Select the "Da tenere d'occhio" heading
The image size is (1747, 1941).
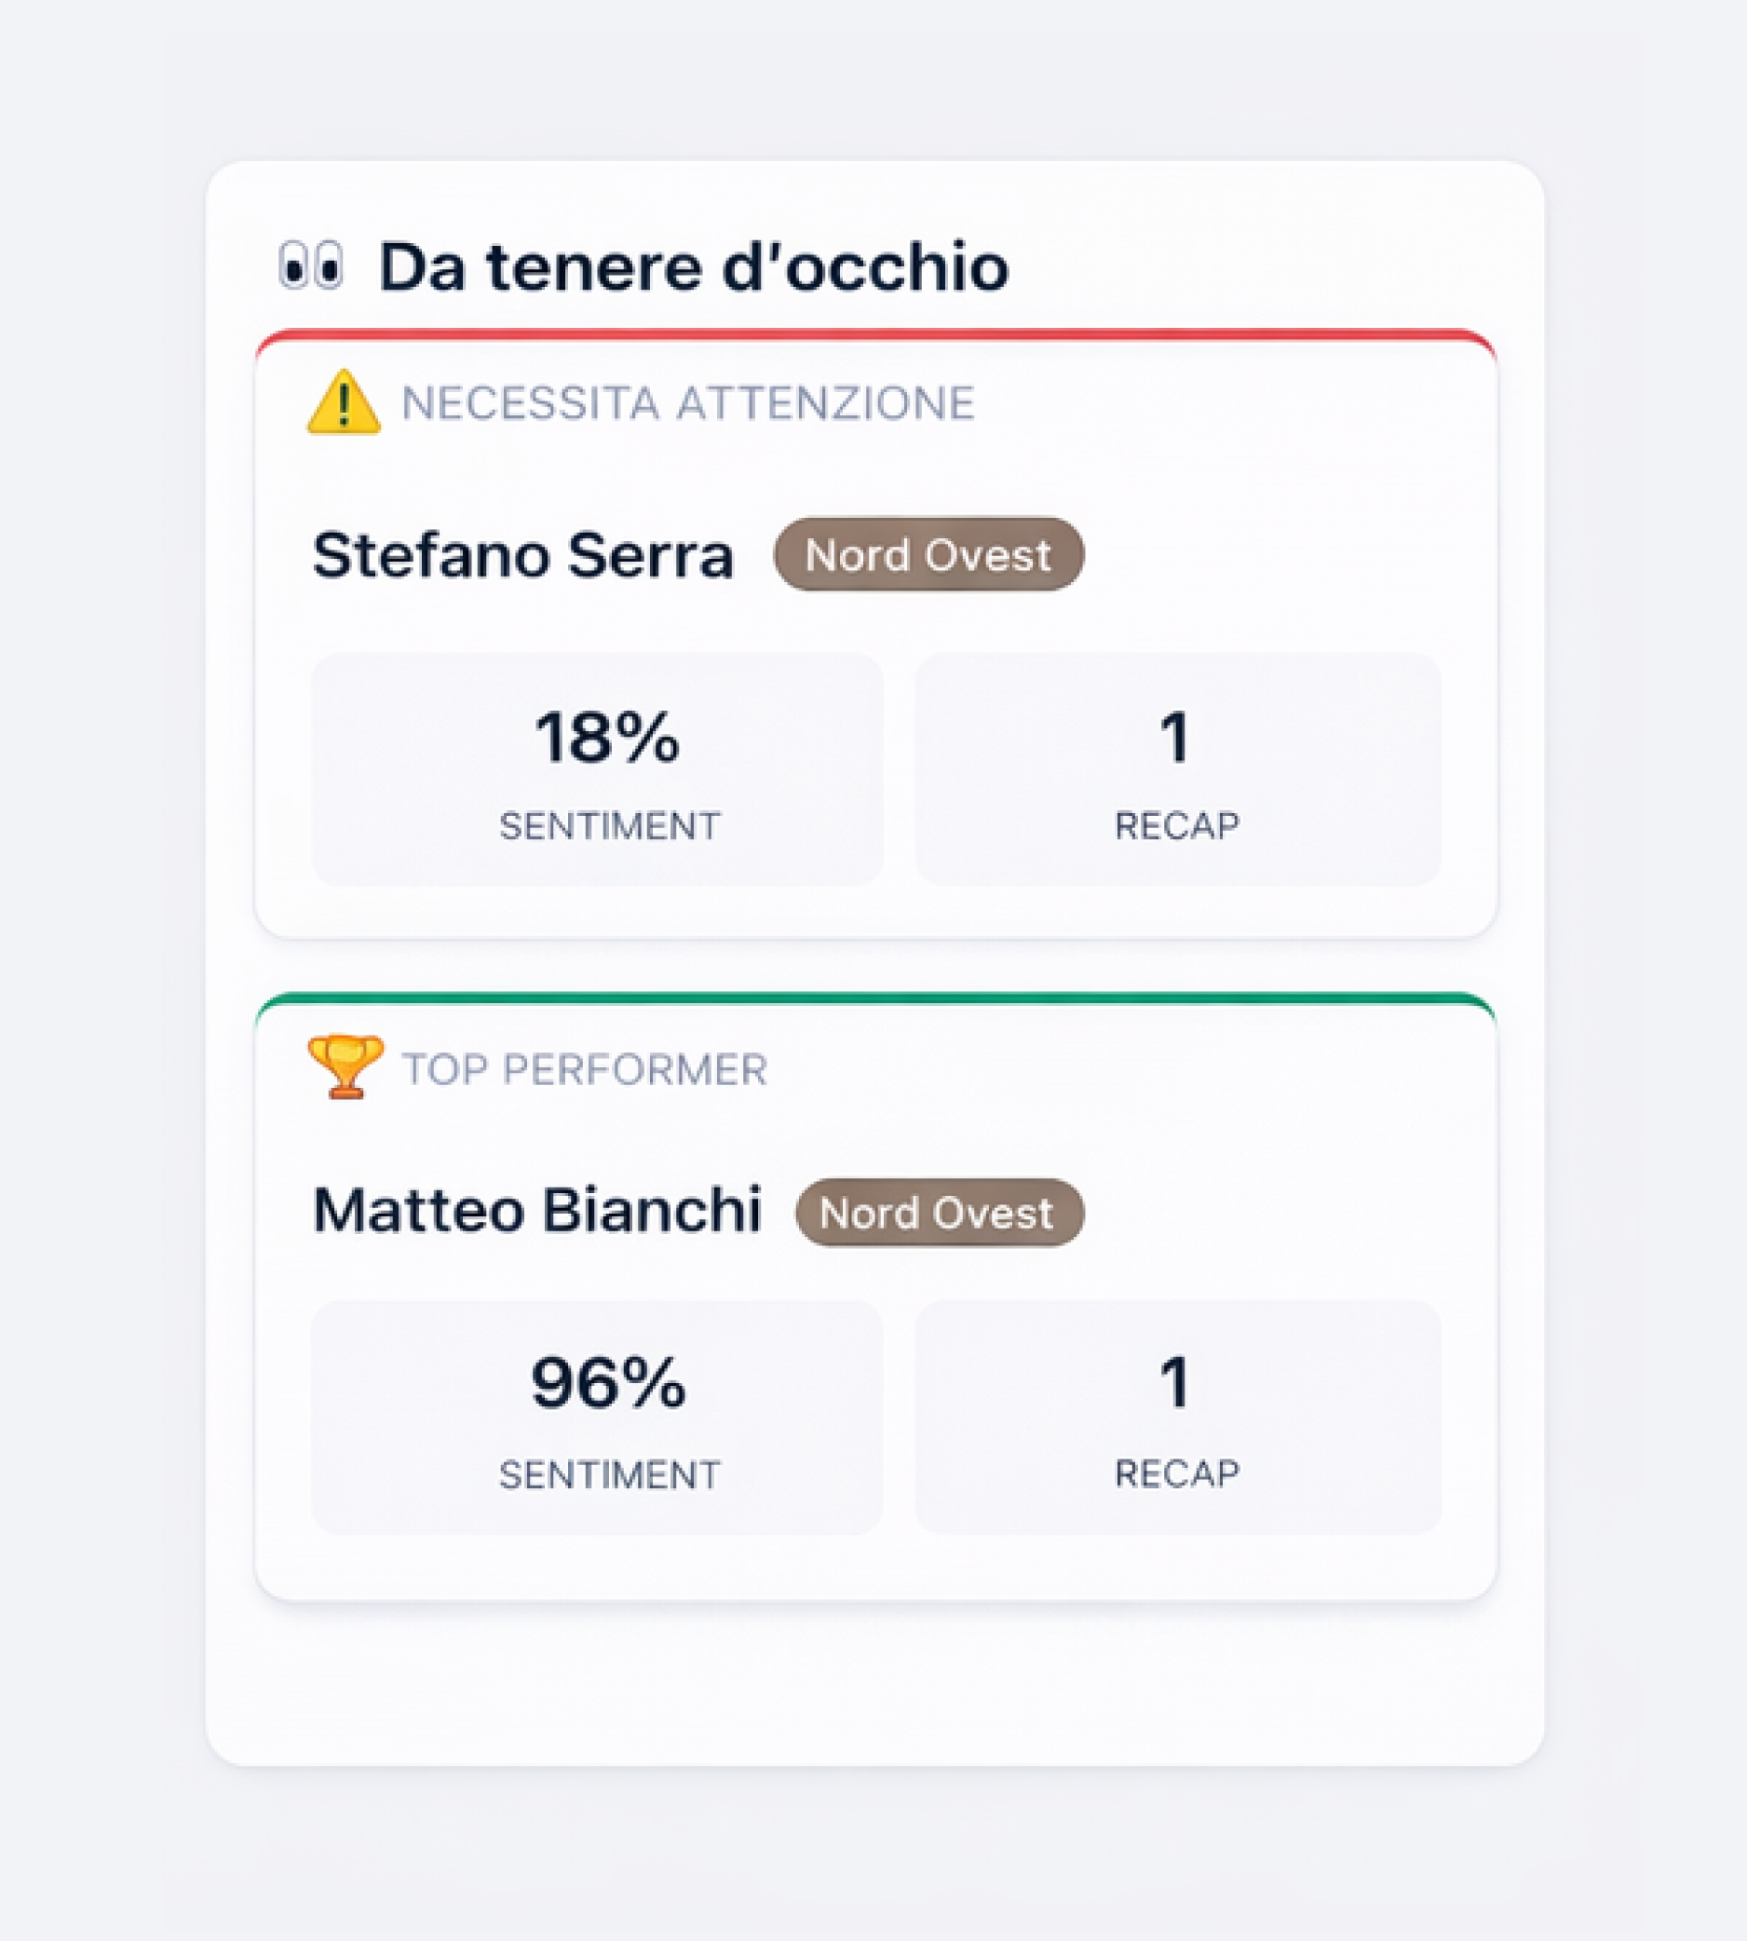click(x=693, y=267)
